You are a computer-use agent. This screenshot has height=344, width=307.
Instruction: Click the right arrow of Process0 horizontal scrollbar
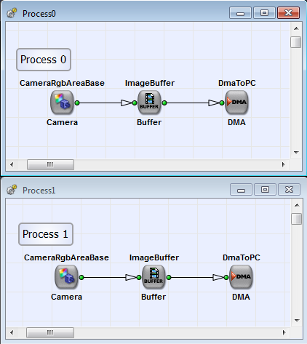(x=283, y=164)
